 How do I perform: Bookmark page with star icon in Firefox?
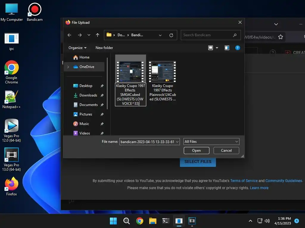pyautogui.click(x=281, y=37)
